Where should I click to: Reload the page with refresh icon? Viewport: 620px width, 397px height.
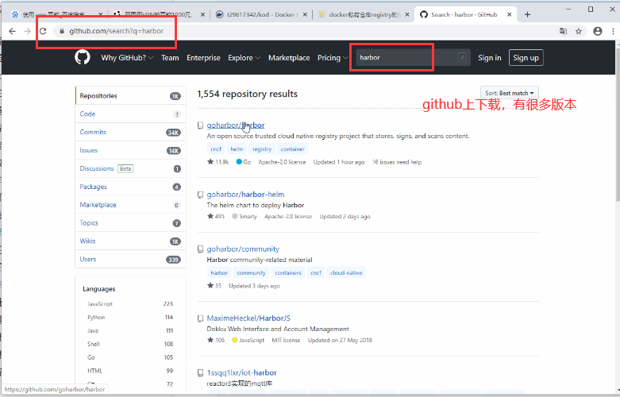43,31
